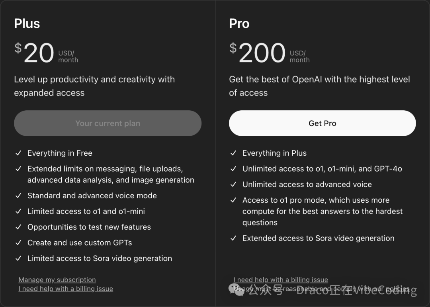Select the Plus plan title
Image resolution: width=430 pixels, height=307 pixels.
(x=27, y=23)
